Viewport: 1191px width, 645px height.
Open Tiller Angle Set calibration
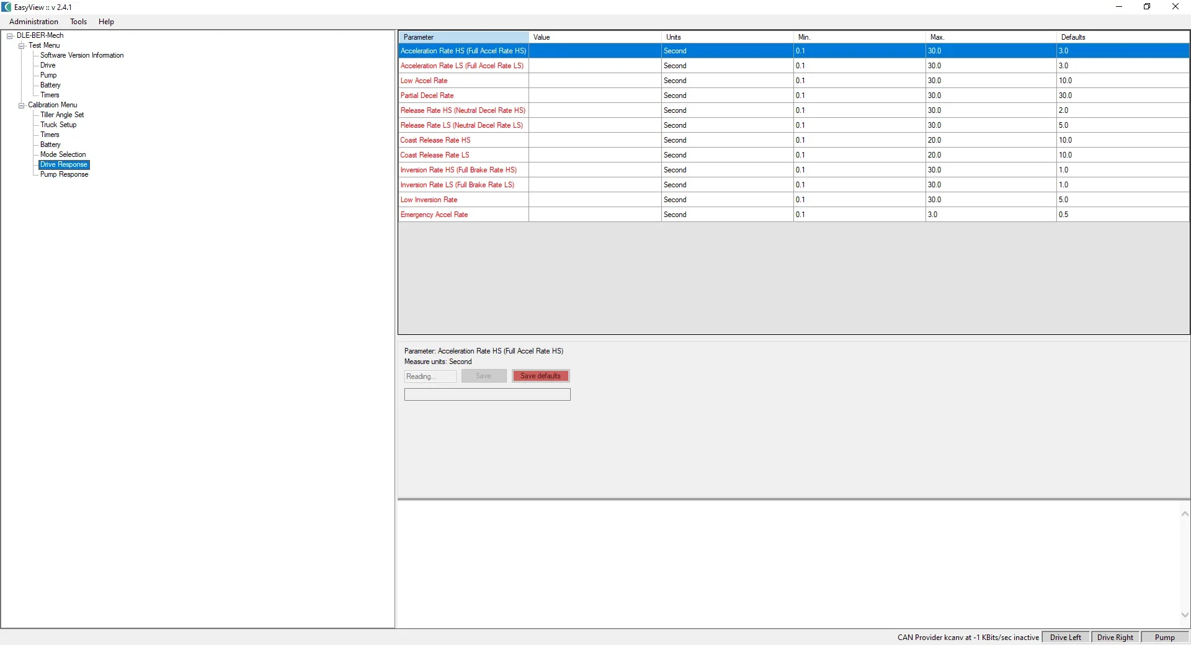(x=62, y=115)
